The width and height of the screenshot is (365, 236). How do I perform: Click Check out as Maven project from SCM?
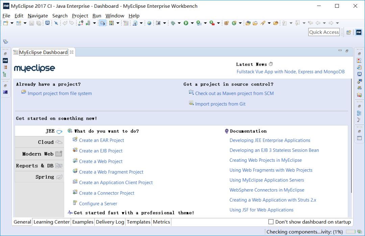tap(235, 93)
